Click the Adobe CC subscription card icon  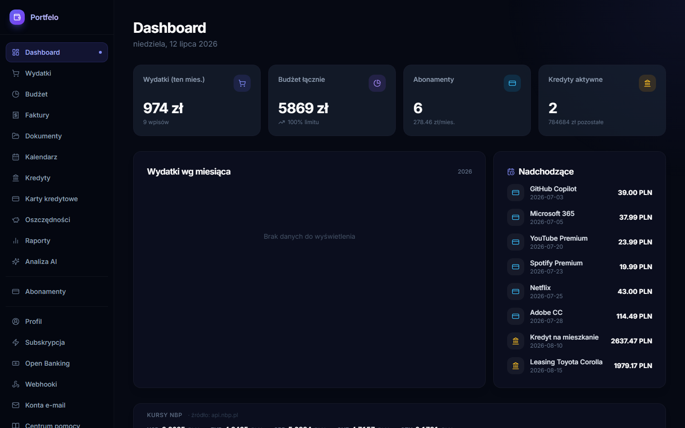(x=516, y=316)
